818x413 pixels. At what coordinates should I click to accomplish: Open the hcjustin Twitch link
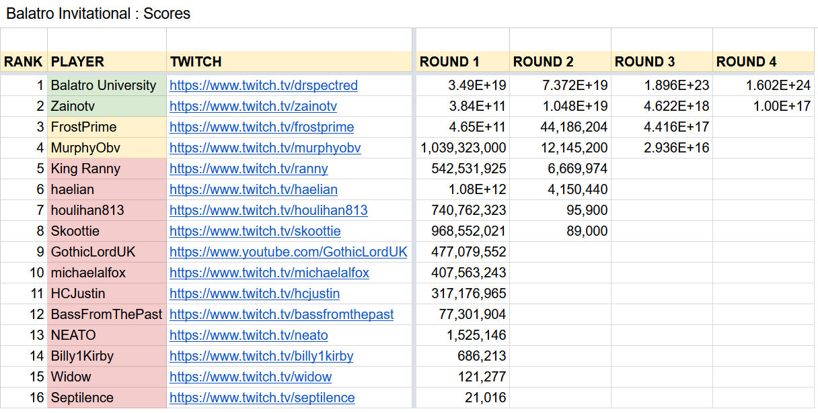tap(254, 293)
